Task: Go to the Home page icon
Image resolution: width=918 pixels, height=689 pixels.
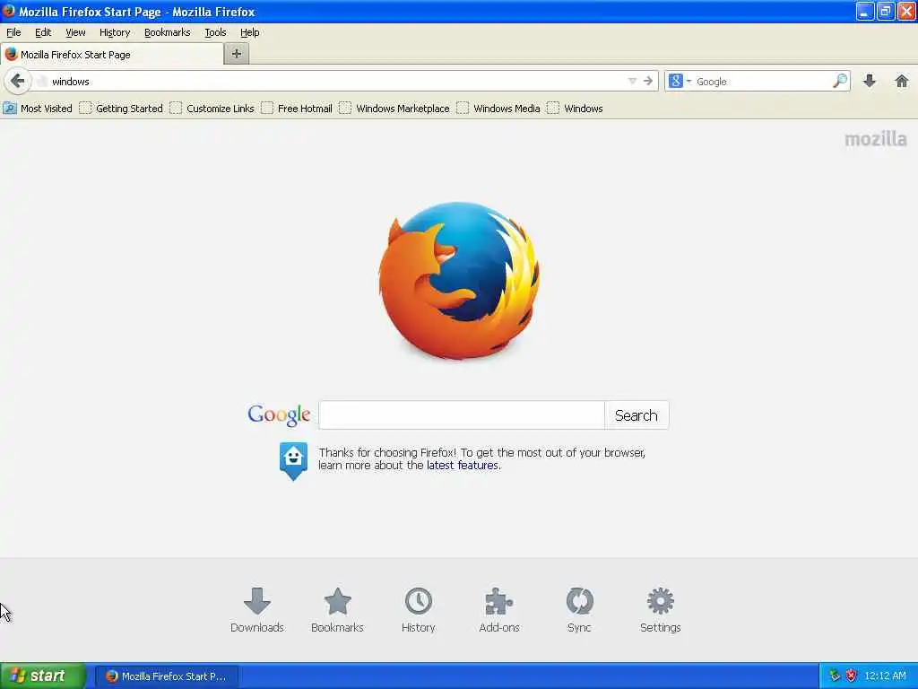Action: tap(902, 81)
